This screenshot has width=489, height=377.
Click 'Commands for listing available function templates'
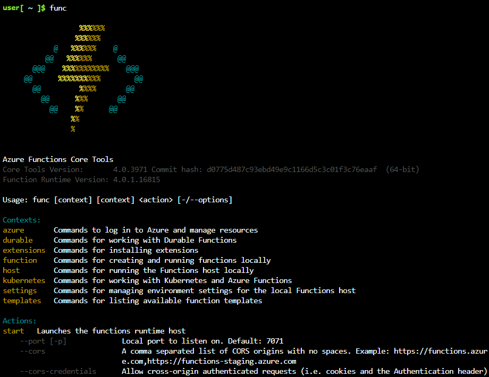(158, 301)
